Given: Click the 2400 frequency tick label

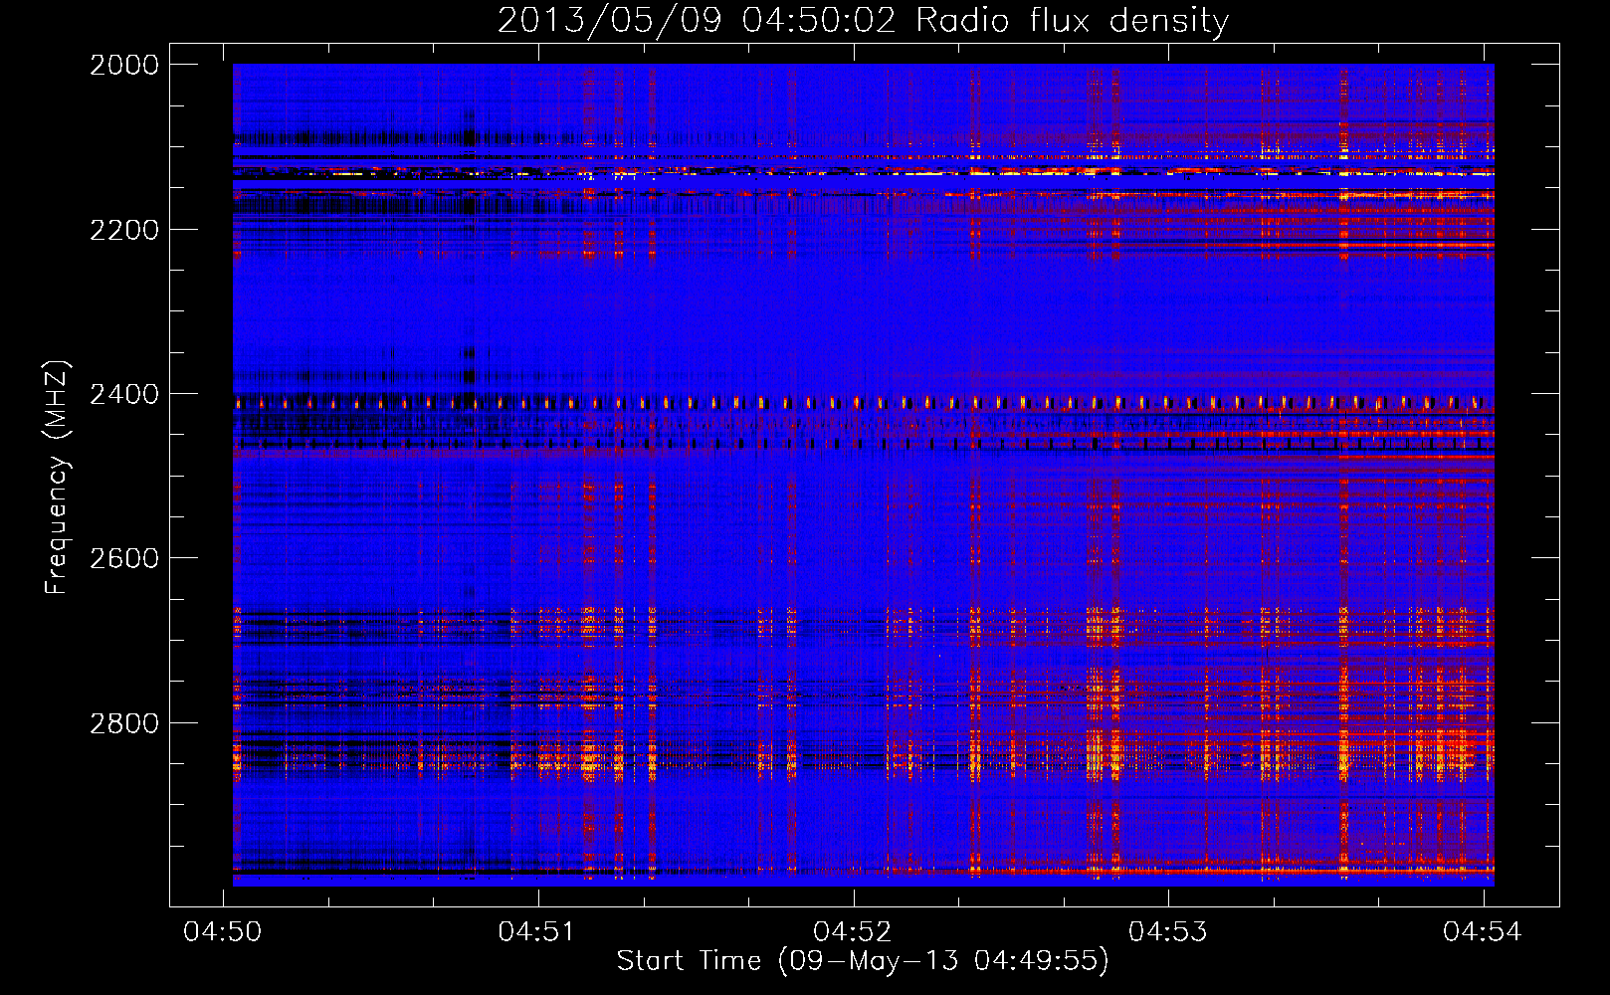Looking at the screenshot, I should click(x=124, y=394).
